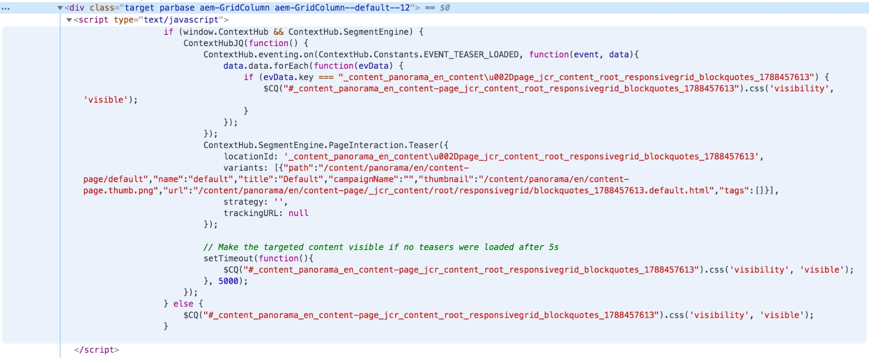This screenshot has width=869, height=358.
Task: Click the closing '</script>' tag
Action: (x=96, y=350)
